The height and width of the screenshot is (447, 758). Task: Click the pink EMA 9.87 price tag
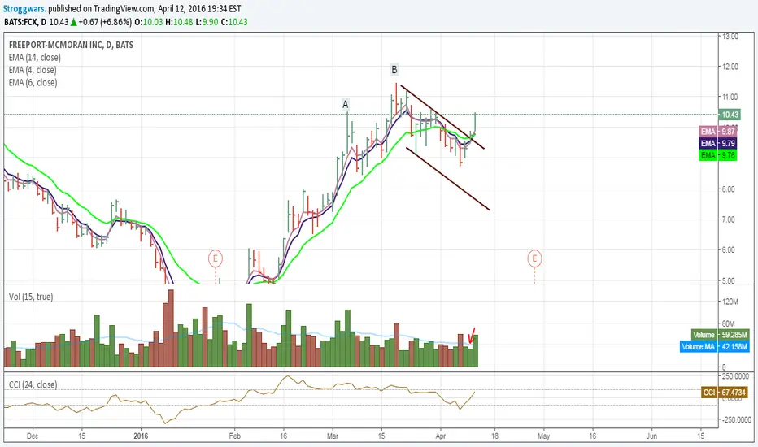tap(718, 132)
